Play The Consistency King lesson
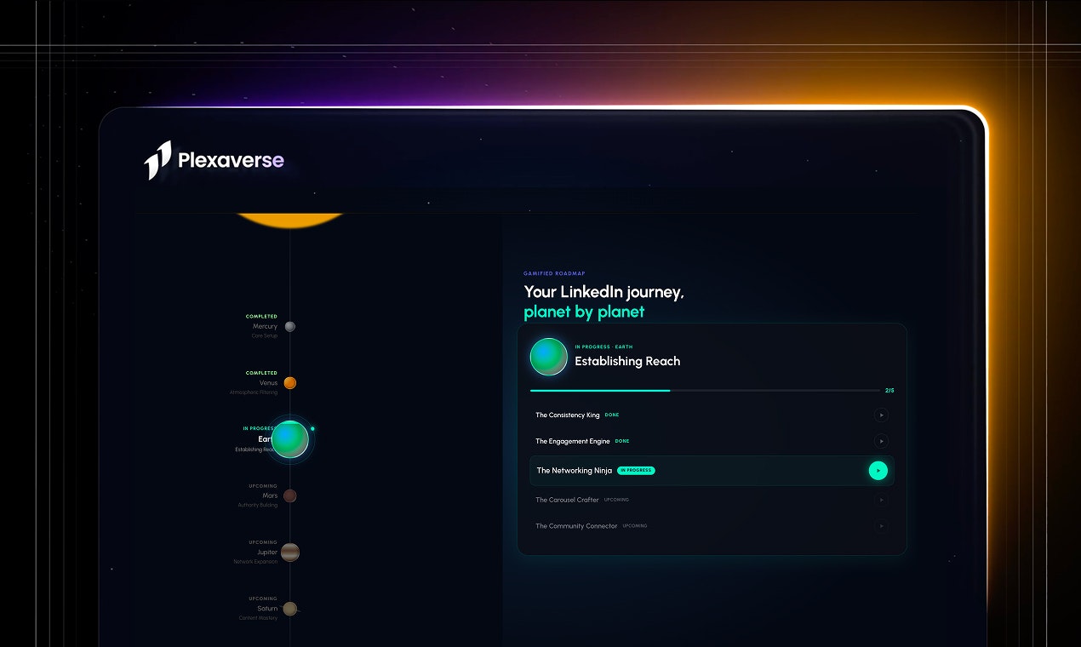Viewport: 1081px width, 647px height. pos(881,415)
